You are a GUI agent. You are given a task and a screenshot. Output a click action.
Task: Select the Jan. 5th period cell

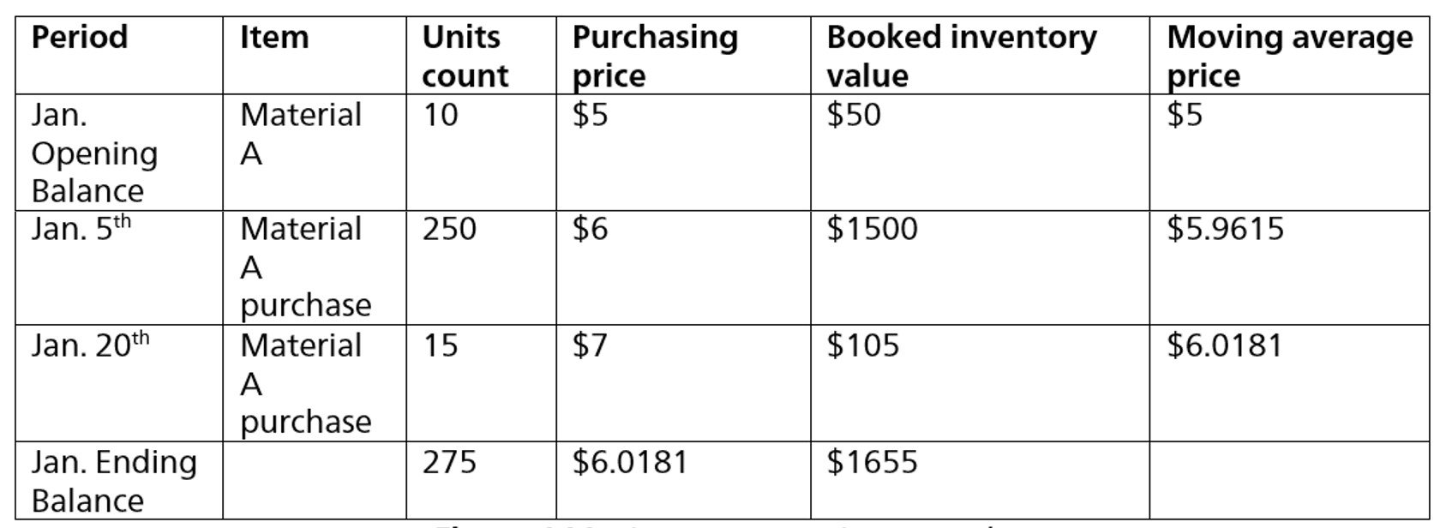(120, 267)
